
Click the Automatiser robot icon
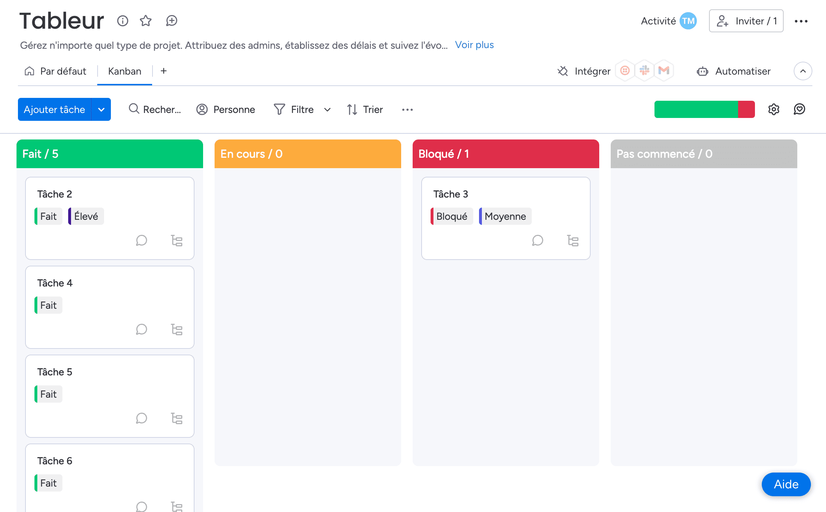[702, 71]
